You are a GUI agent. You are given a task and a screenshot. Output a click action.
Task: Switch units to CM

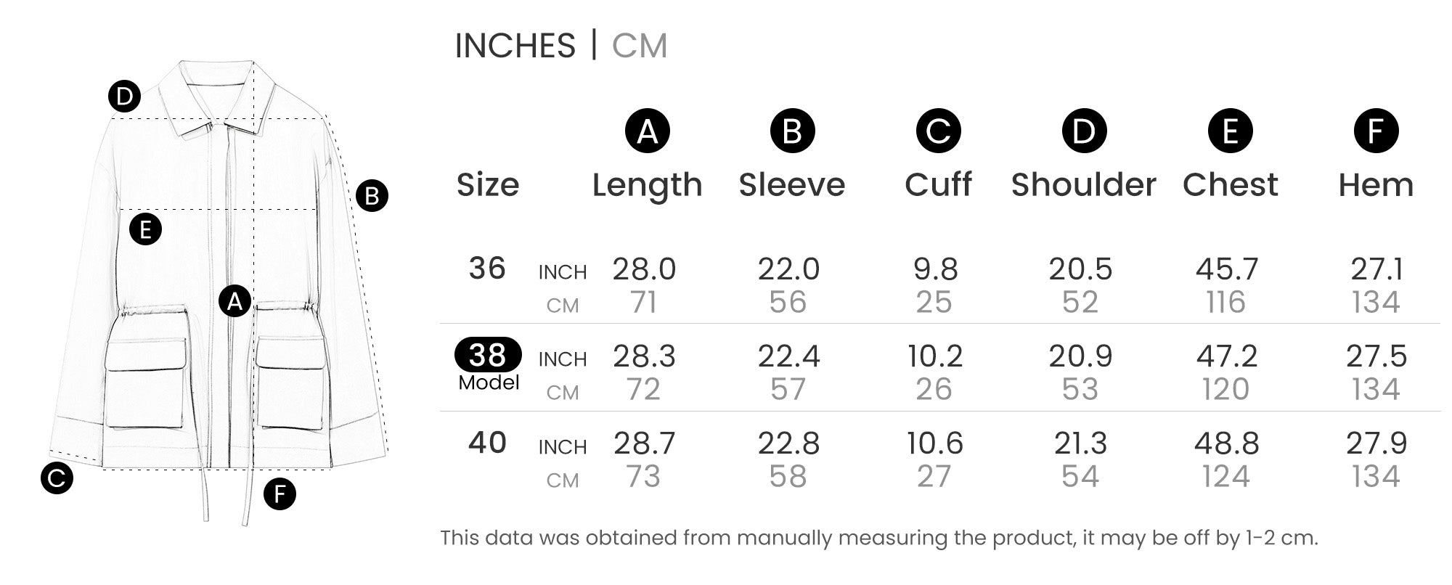pos(639,46)
